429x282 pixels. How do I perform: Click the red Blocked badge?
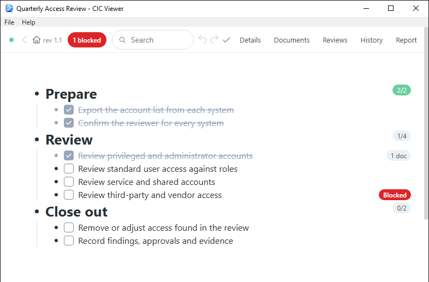395,195
